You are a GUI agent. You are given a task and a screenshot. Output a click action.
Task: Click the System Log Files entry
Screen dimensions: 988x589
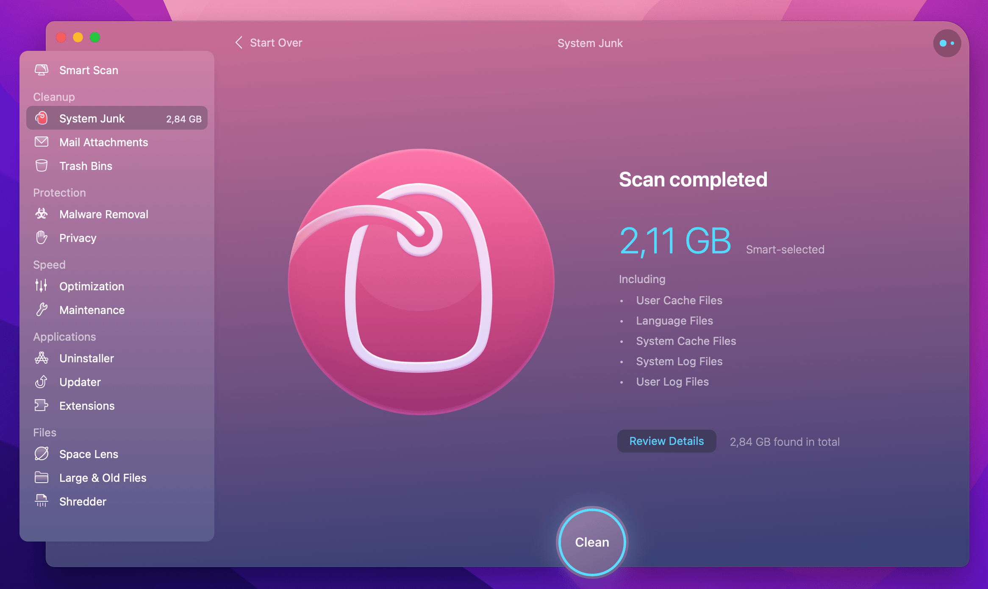(x=679, y=361)
